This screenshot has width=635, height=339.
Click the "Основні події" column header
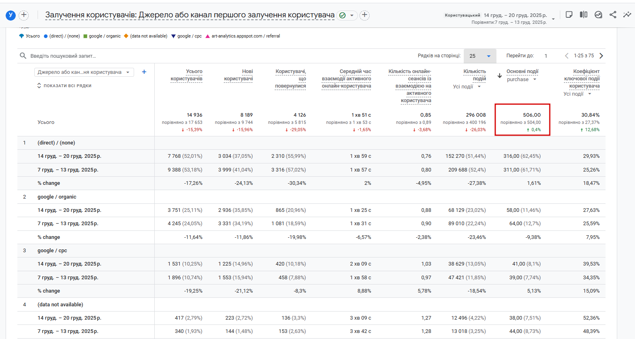tap(522, 71)
